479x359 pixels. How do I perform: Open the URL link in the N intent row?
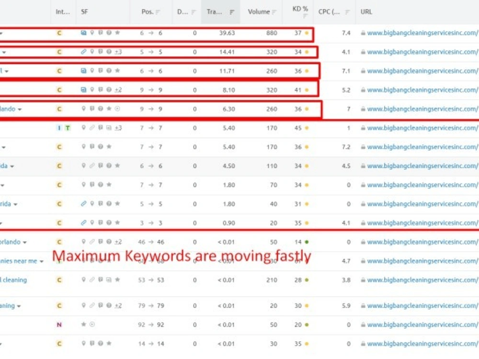click(x=423, y=325)
